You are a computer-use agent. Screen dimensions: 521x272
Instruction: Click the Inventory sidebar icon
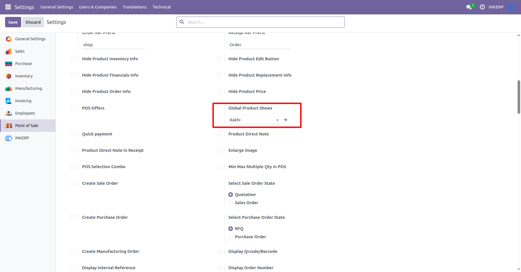click(9, 76)
